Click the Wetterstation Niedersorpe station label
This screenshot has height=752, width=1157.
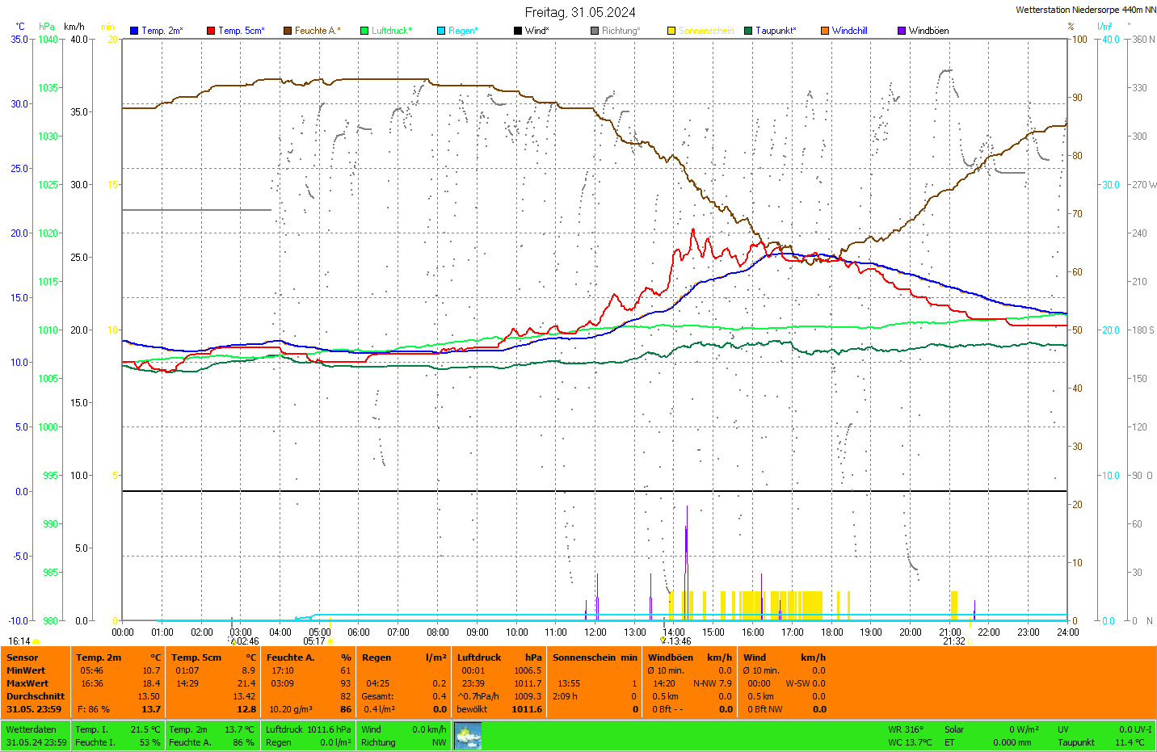click(x=1085, y=11)
